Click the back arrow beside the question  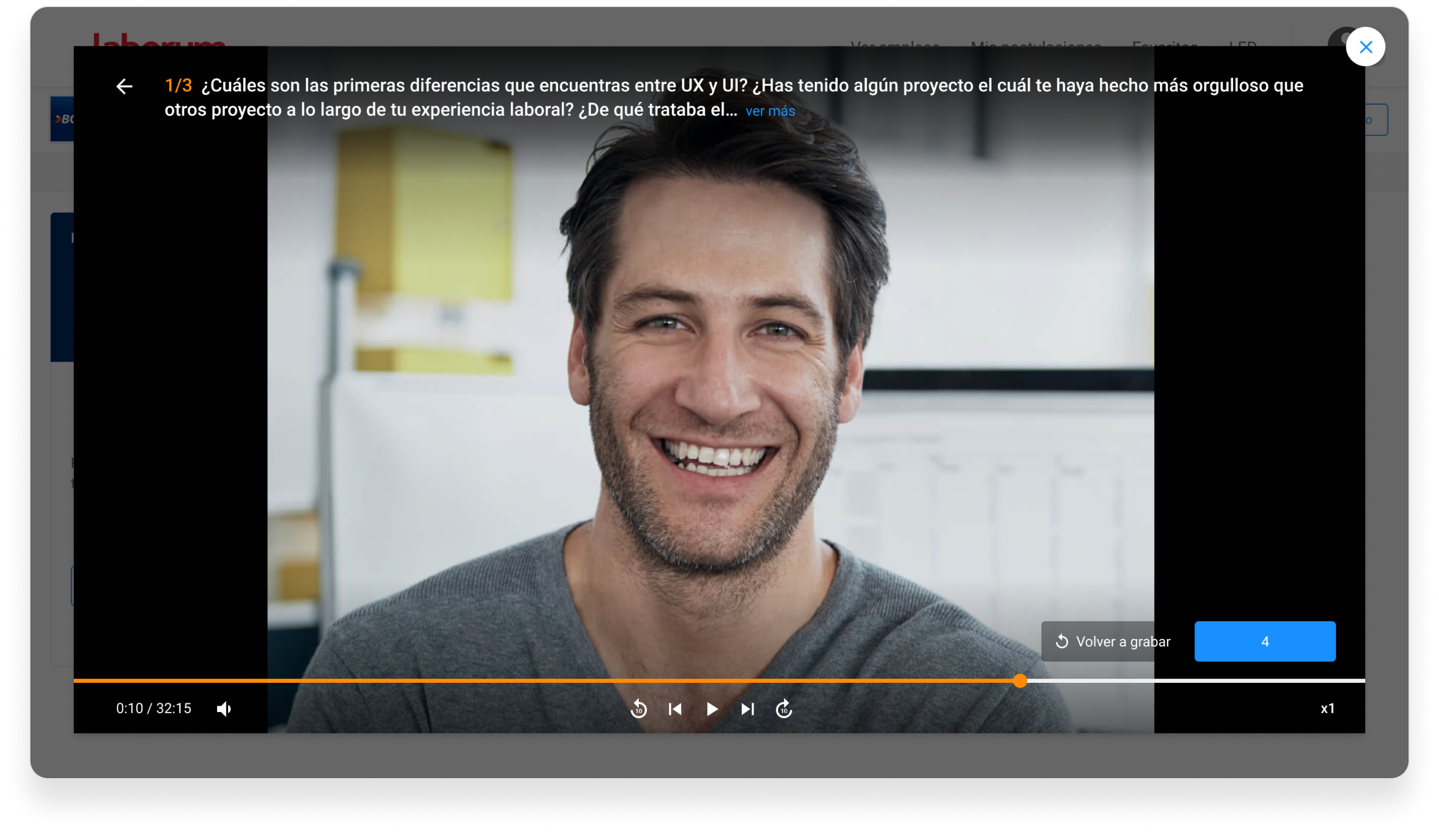(x=124, y=87)
